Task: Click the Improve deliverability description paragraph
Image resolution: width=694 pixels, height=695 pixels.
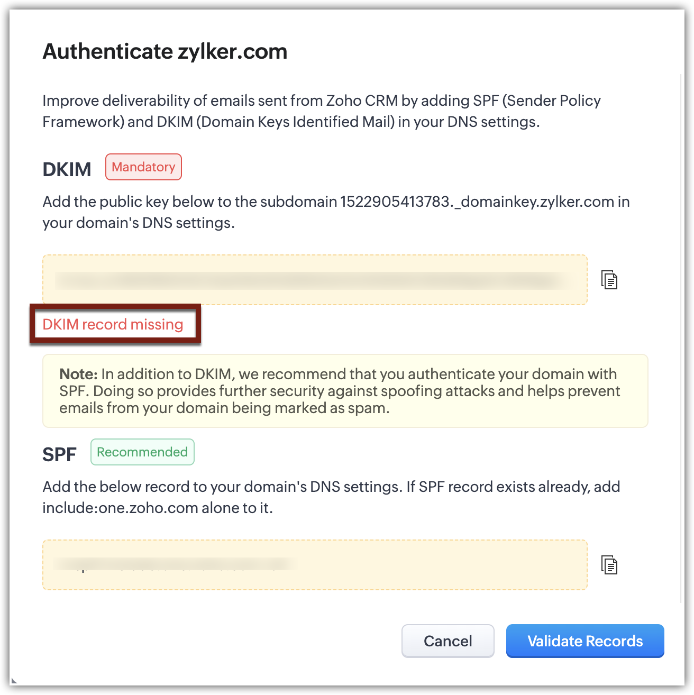Action: pyautogui.click(x=321, y=111)
